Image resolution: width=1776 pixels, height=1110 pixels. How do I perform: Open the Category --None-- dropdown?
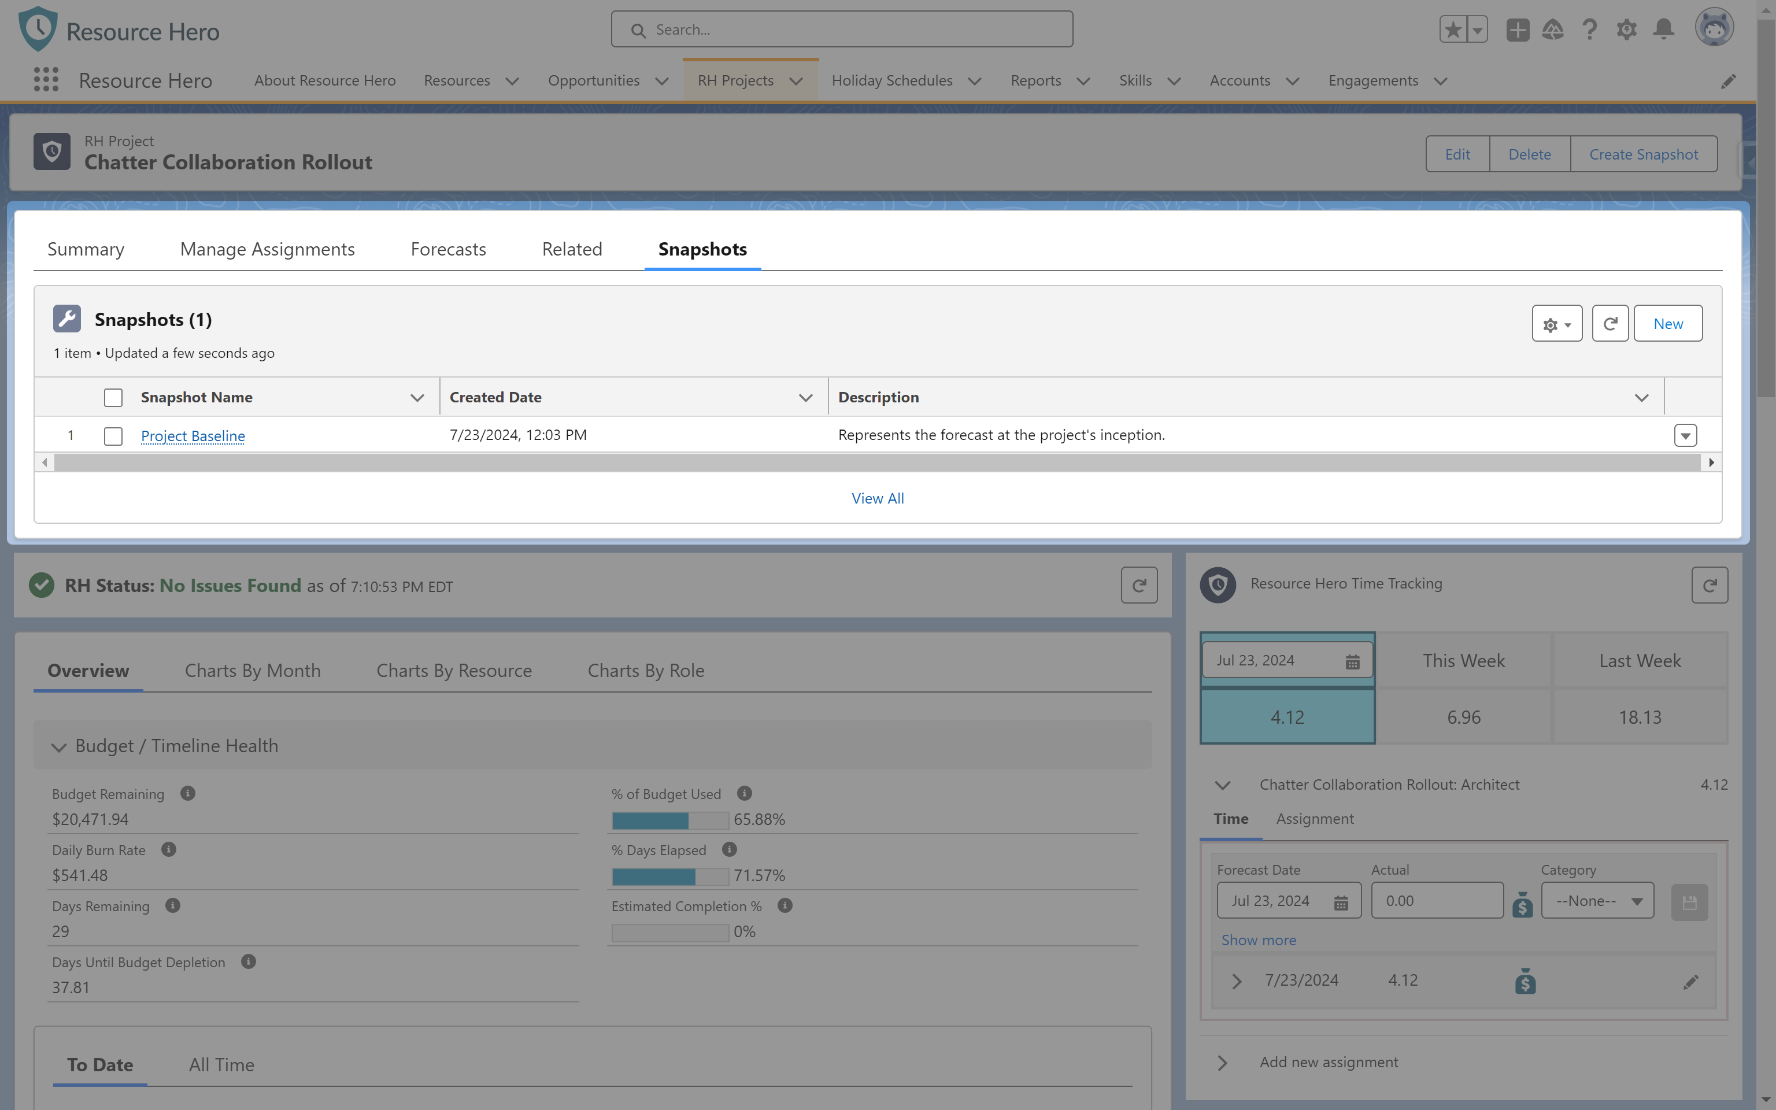click(x=1598, y=900)
